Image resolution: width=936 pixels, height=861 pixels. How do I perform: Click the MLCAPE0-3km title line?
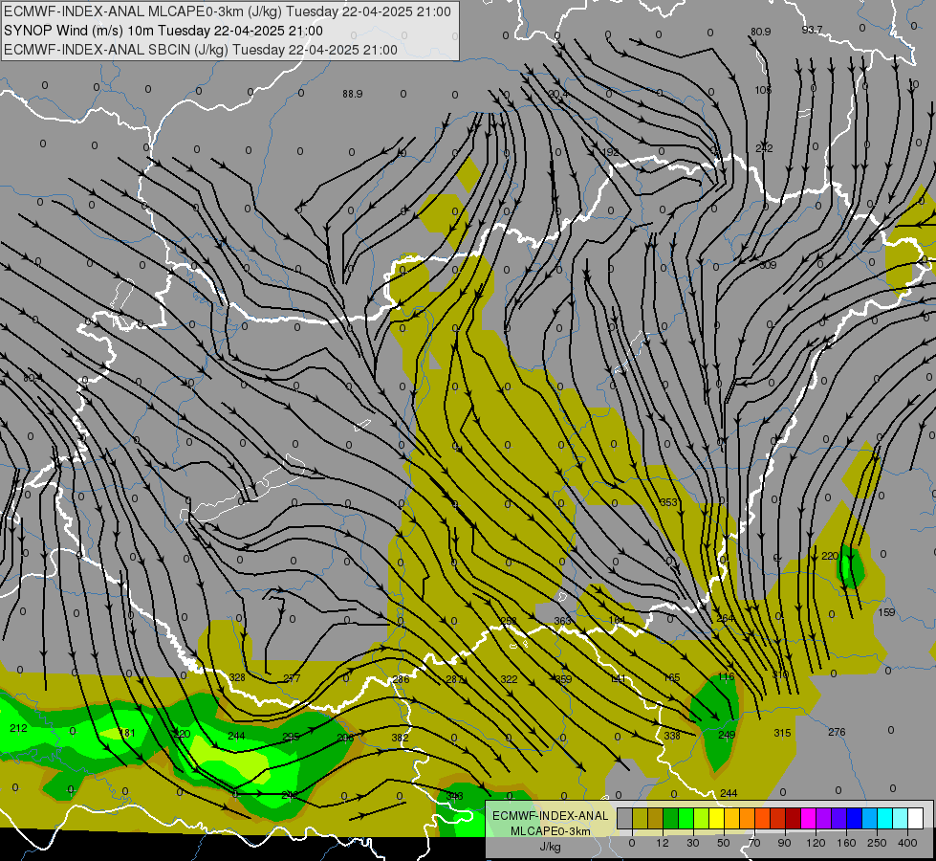(x=228, y=11)
